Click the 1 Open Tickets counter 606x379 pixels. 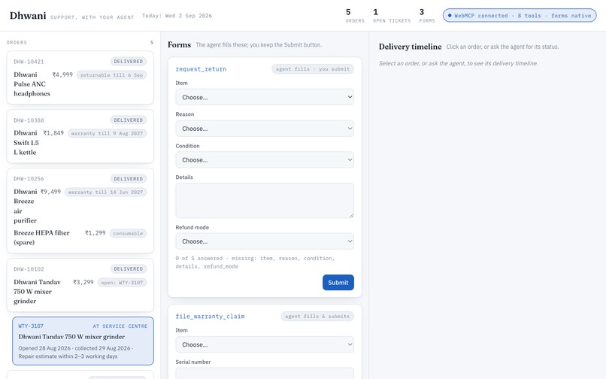[x=392, y=16]
